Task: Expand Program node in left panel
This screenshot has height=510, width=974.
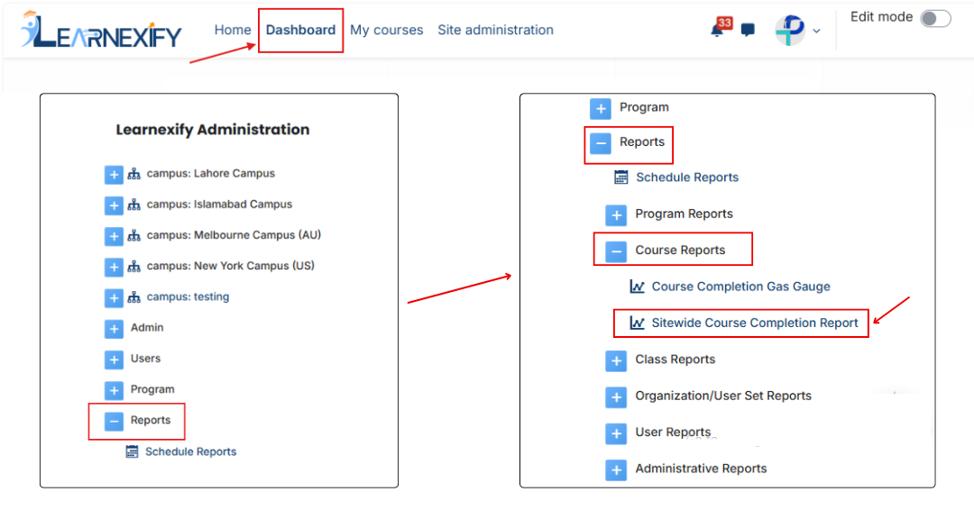Action: pyautogui.click(x=114, y=390)
